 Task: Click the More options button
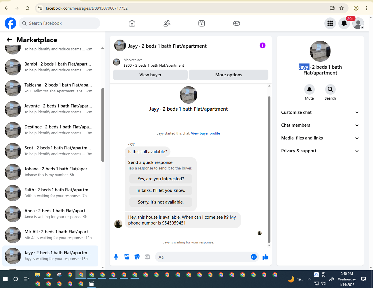[x=229, y=75]
